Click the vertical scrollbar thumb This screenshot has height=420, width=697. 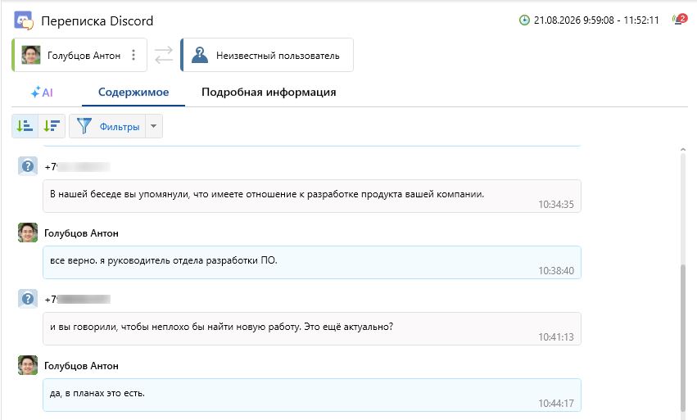(683, 338)
